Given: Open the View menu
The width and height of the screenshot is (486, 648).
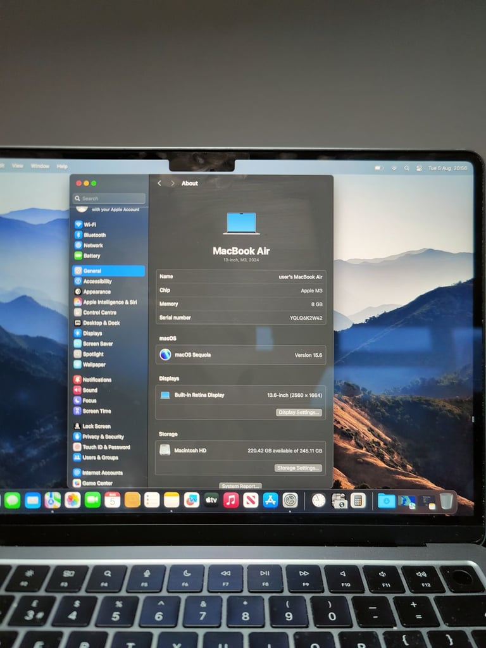Looking at the screenshot, I should coord(18,166).
